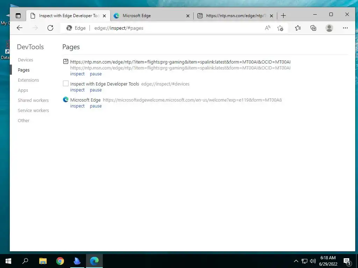Open a new tab with the plus button
This screenshot has width=358, height=268.
(x=283, y=16)
